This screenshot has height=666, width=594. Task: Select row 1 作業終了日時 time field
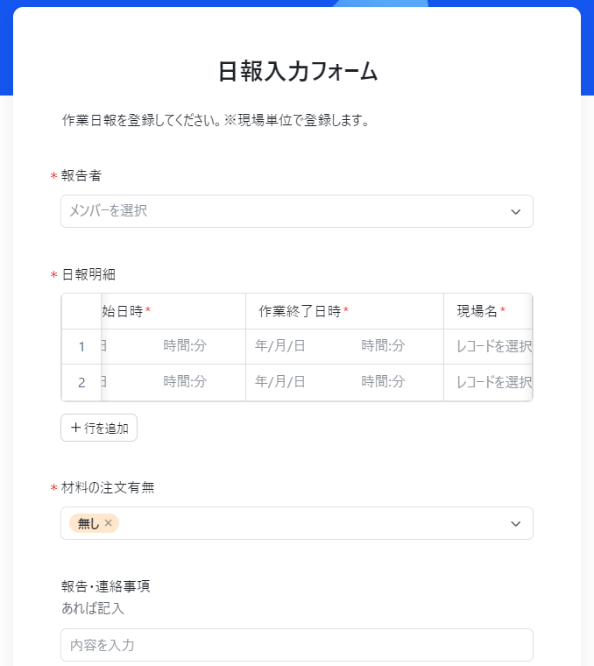[x=383, y=346]
